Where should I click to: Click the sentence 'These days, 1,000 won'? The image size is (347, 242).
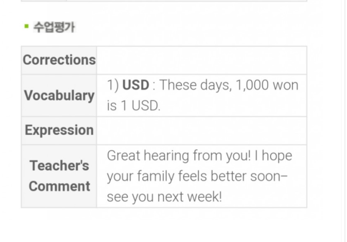pos(229,85)
